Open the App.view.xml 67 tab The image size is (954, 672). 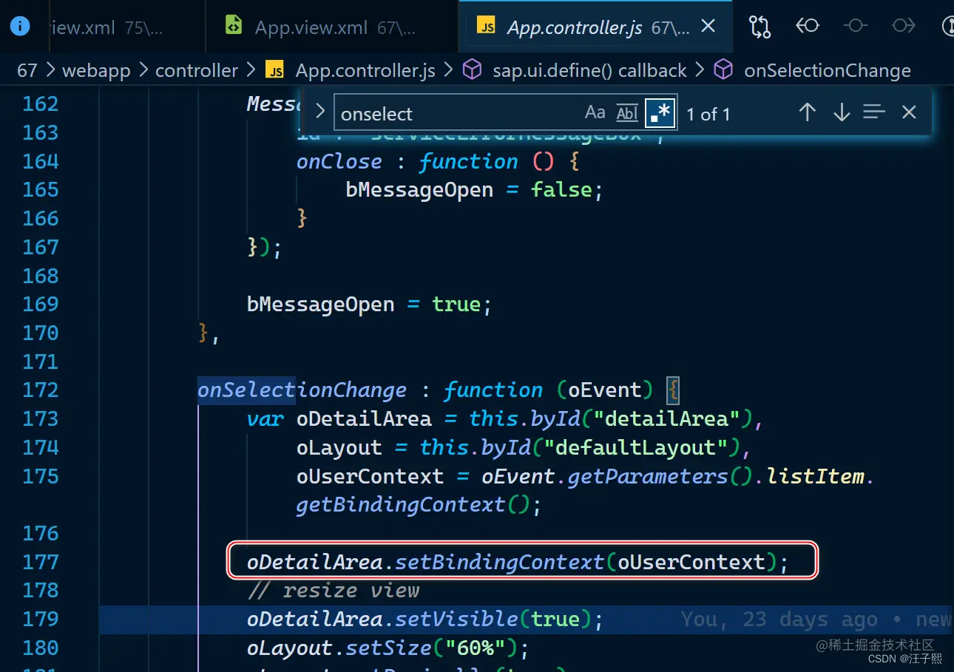click(x=331, y=27)
